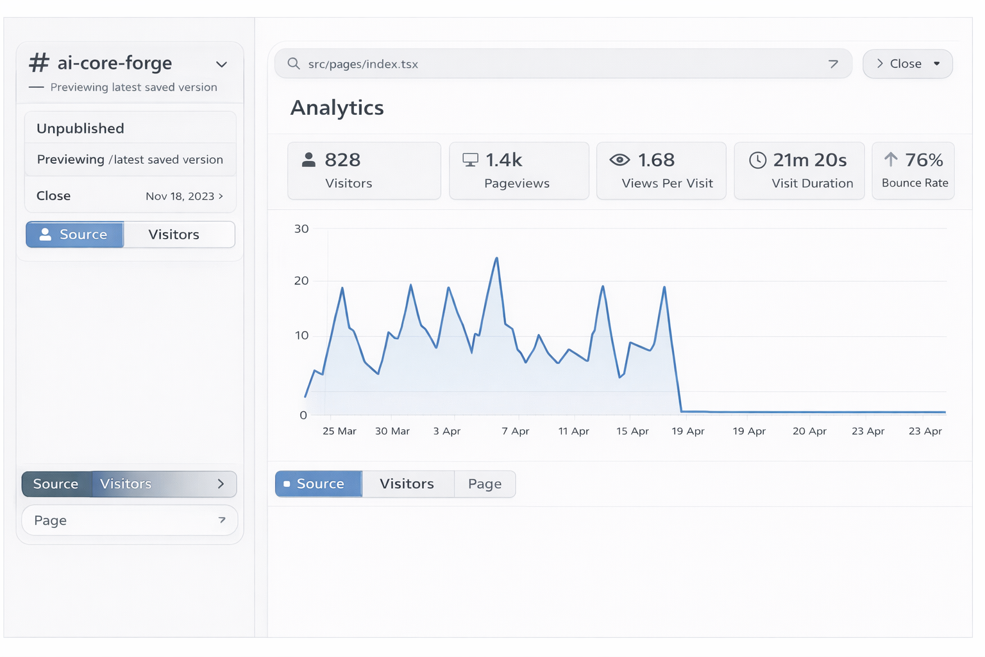This screenshot has width=985, height=657.
Task: Click the person icon on the Source button
Action: (x=45, y=234)
